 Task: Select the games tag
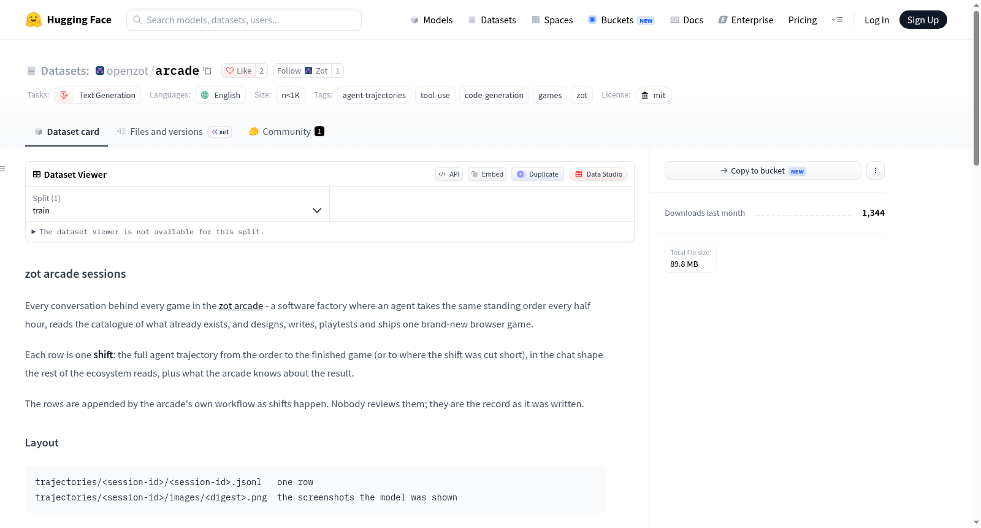550,95
